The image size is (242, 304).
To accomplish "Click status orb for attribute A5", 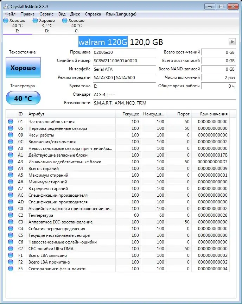I will click(x=11, y=175).
